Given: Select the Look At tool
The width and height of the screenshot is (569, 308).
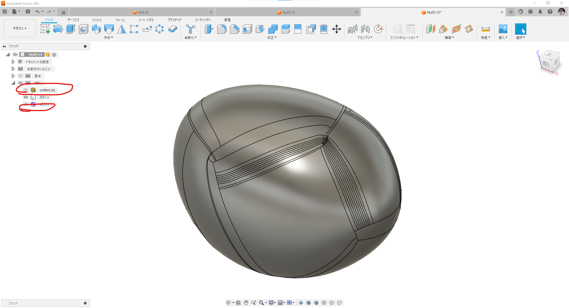Looking at the screenshot, I should coord(238,303).
